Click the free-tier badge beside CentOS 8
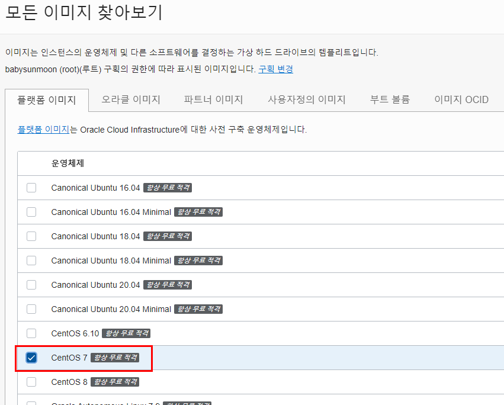The image size is (504, 405). point(115,382)
